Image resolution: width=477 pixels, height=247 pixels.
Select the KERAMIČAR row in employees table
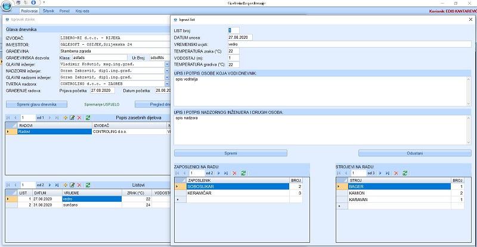tap(206, 193)
